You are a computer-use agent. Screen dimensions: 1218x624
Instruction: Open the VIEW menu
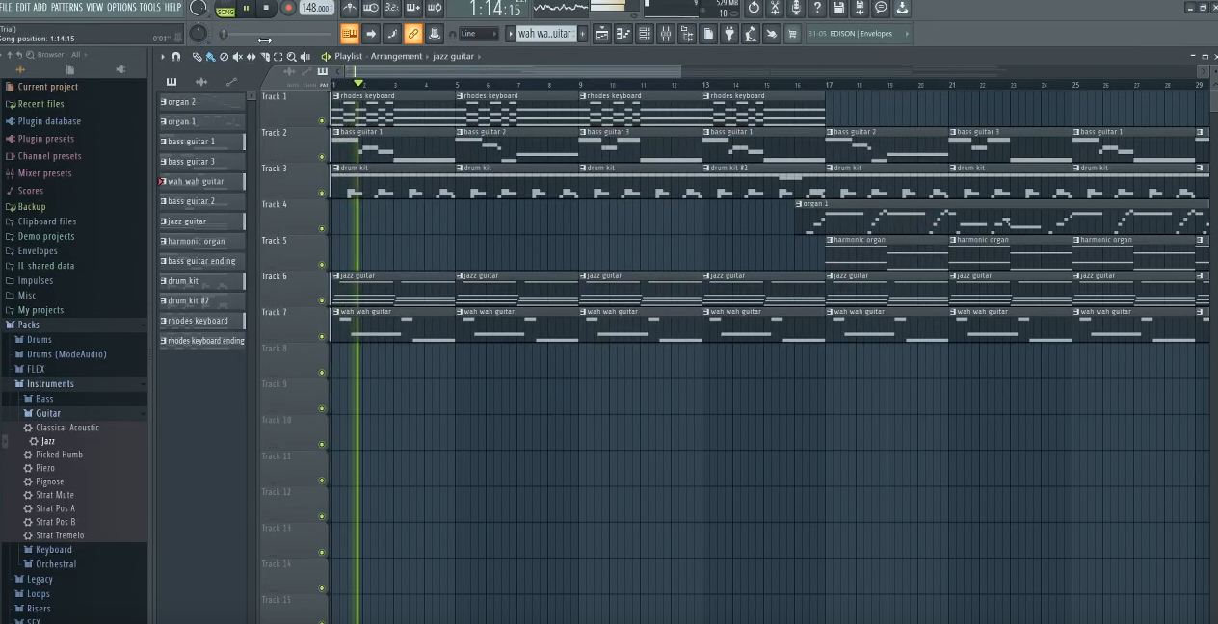(94, 7)
